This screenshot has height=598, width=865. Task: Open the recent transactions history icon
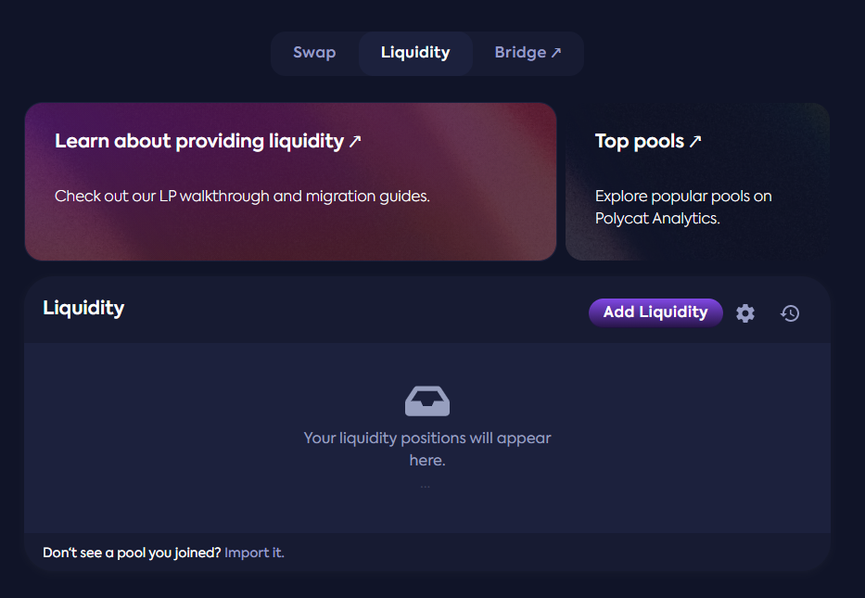(790, 313)
